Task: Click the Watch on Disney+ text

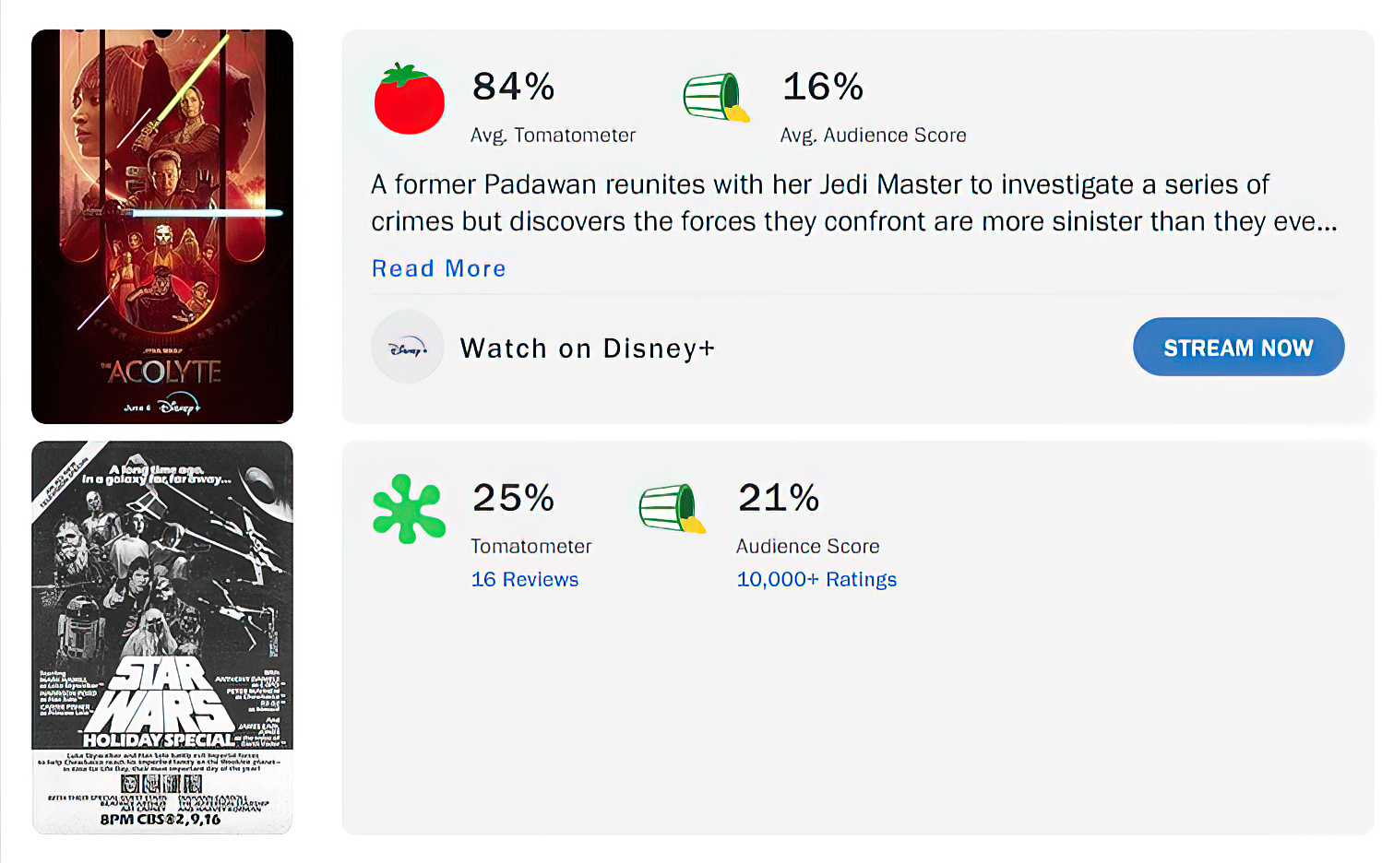Action: [x=587, y=349]
